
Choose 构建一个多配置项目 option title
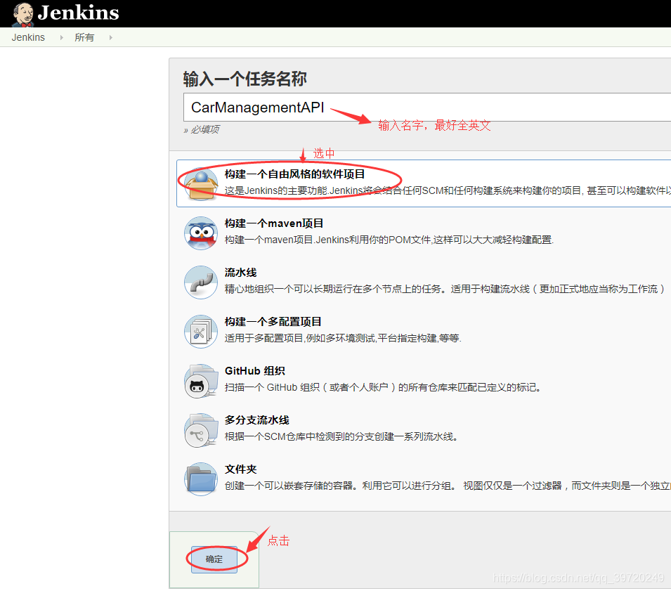coord(273,322)
